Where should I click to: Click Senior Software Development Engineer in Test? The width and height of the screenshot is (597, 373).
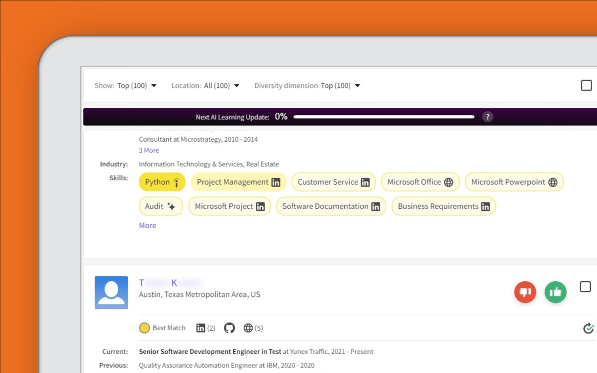pyautogui.click(x=210, y=352)
